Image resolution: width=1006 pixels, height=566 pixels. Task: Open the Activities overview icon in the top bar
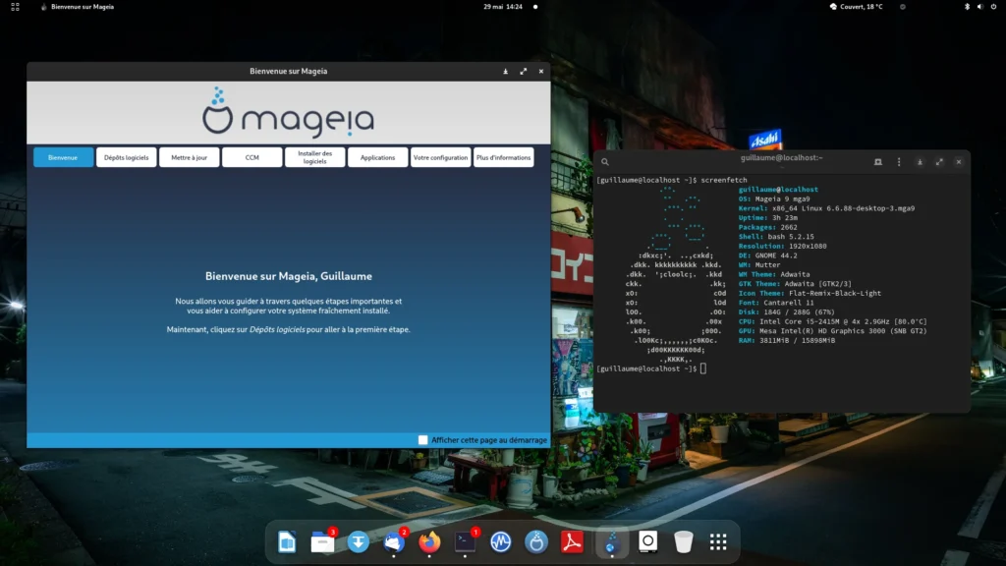click(16, 7)
